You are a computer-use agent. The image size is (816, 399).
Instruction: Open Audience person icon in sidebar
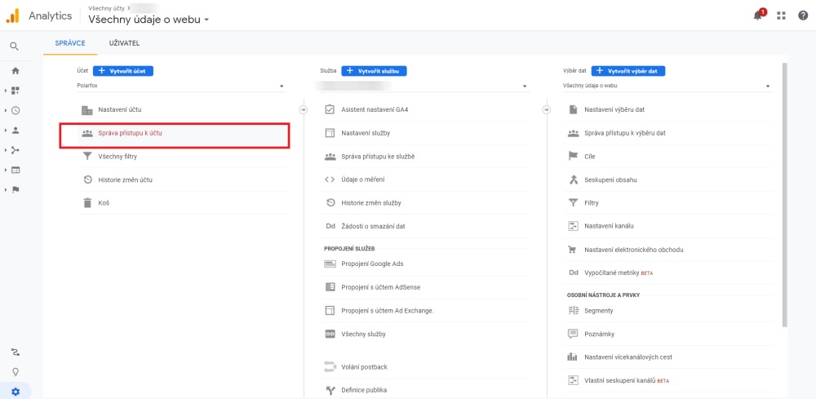[15, 130]
